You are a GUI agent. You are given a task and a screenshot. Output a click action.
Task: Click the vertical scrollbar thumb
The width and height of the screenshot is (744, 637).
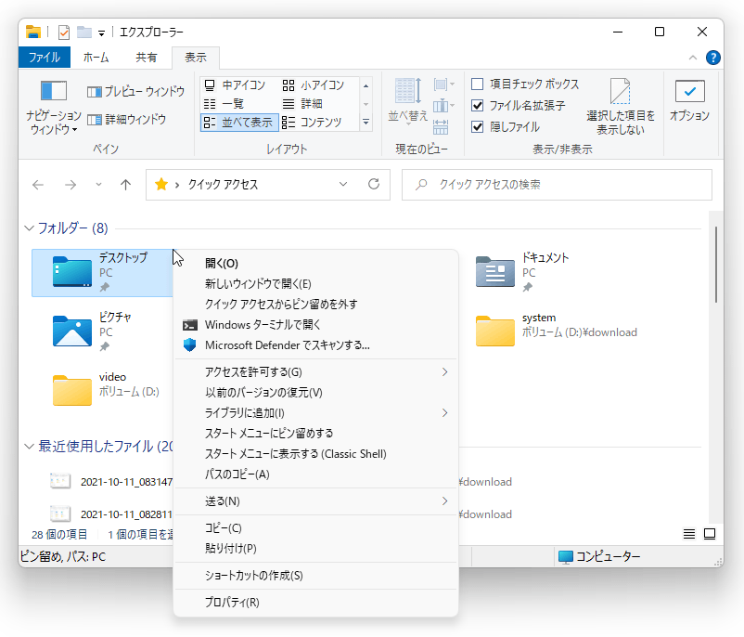click(715, 264)
